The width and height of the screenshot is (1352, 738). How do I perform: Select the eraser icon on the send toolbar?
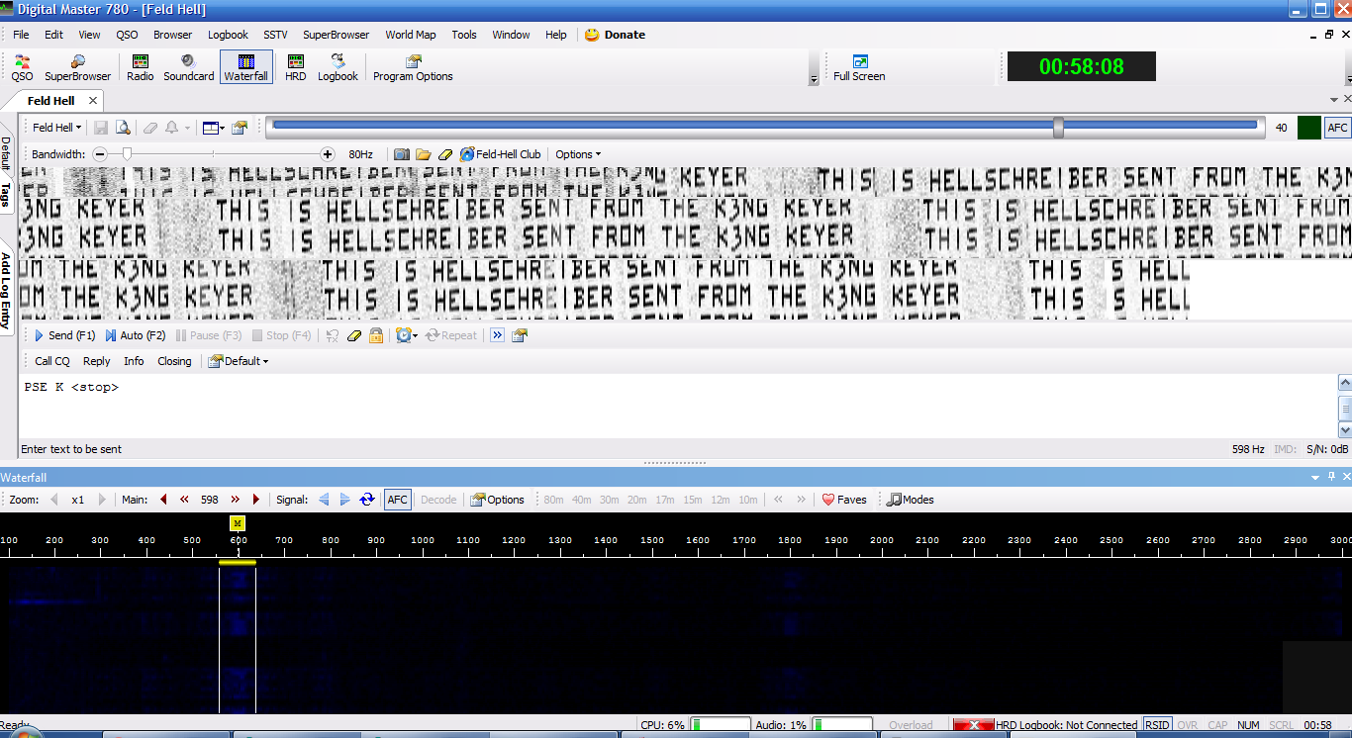pyautogui.click(x=354, y=335)
